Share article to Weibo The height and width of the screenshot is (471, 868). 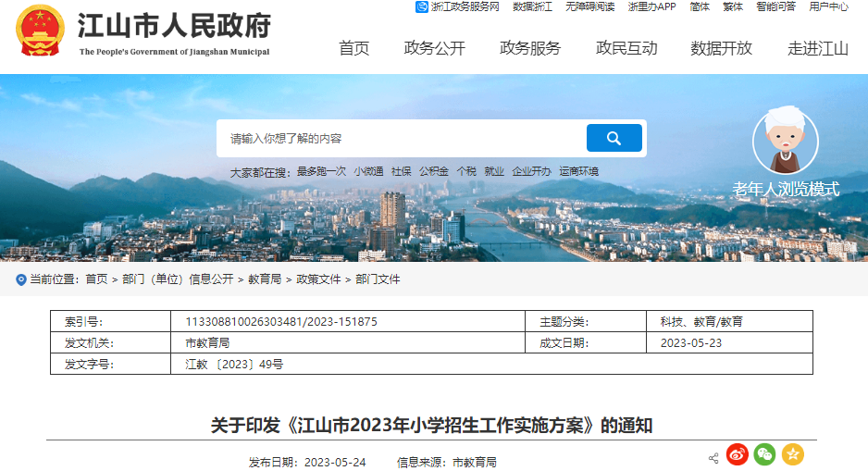[x=737, y=454]
